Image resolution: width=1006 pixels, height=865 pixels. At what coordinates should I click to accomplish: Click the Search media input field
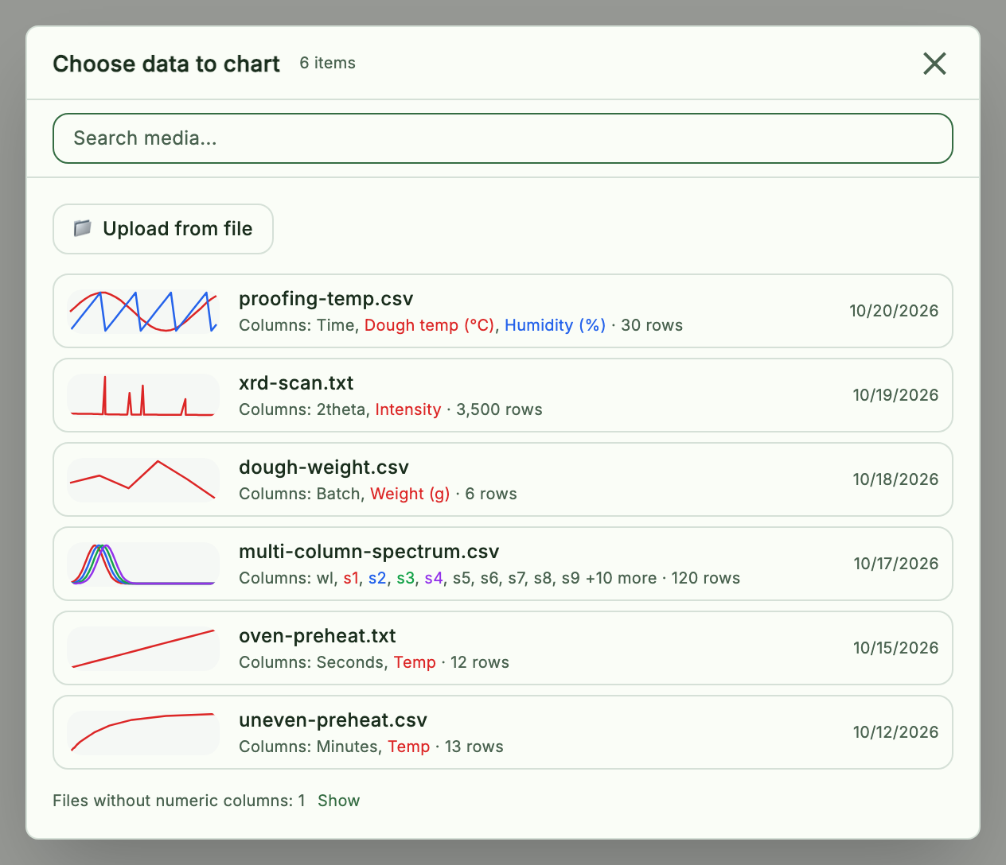[503, 138]
